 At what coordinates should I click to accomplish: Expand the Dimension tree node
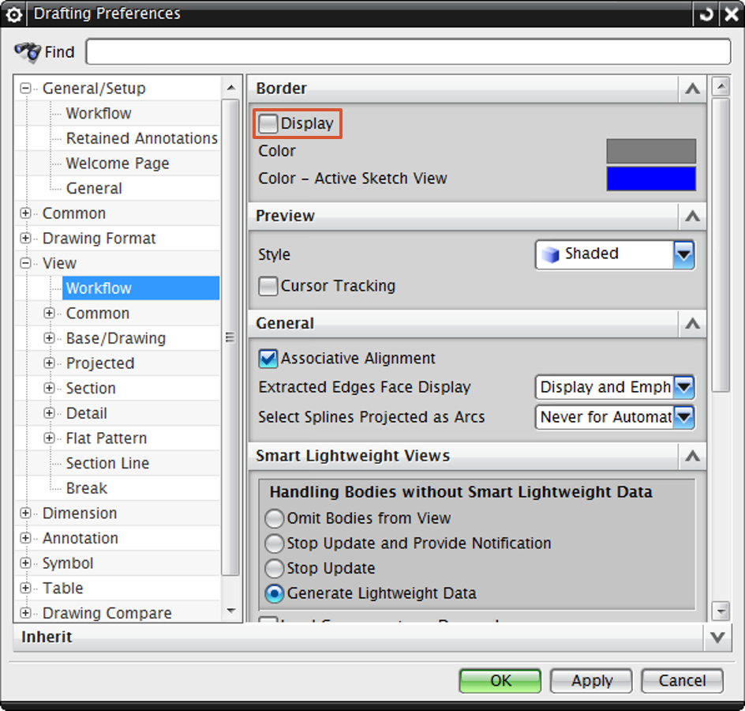(26, 513)
